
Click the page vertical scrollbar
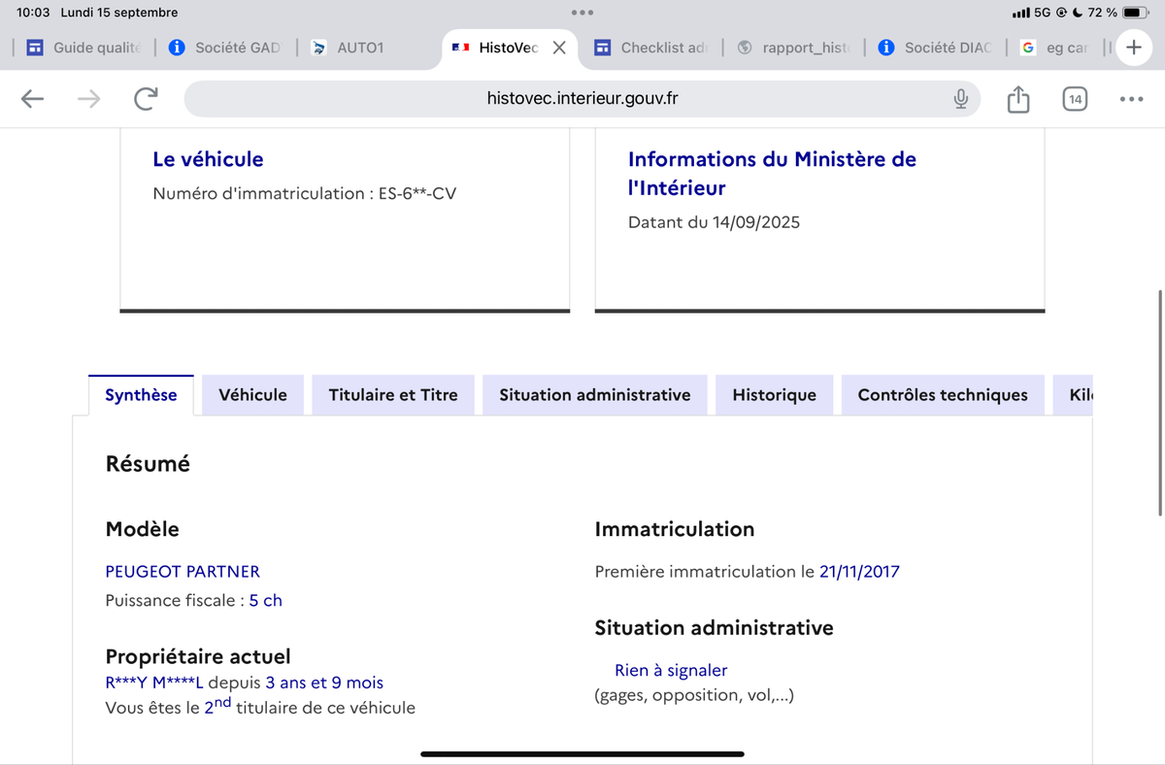(x=1160, y=402)
